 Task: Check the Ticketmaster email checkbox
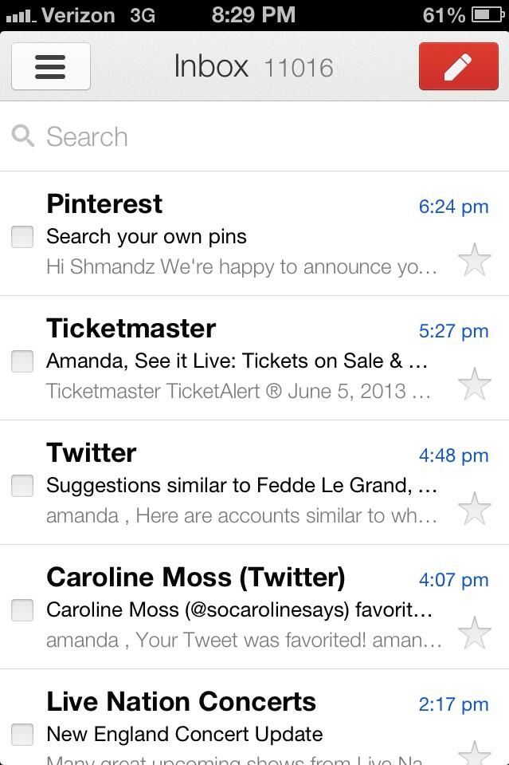pos(22,361)
